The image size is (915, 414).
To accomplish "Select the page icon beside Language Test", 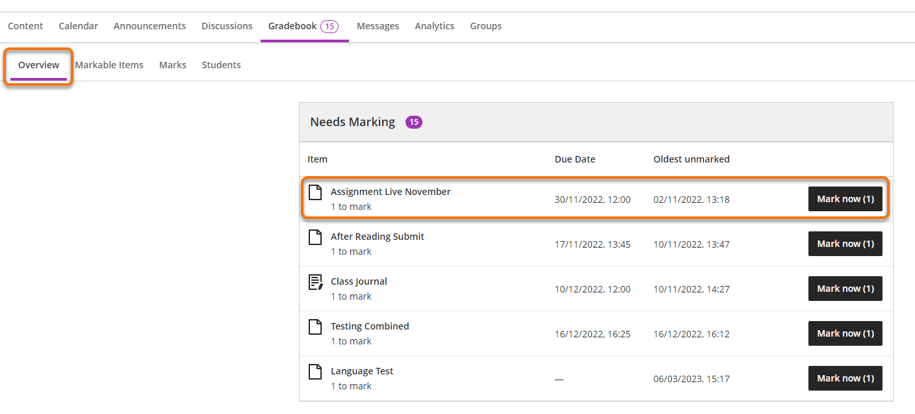I will coord(315,371).
